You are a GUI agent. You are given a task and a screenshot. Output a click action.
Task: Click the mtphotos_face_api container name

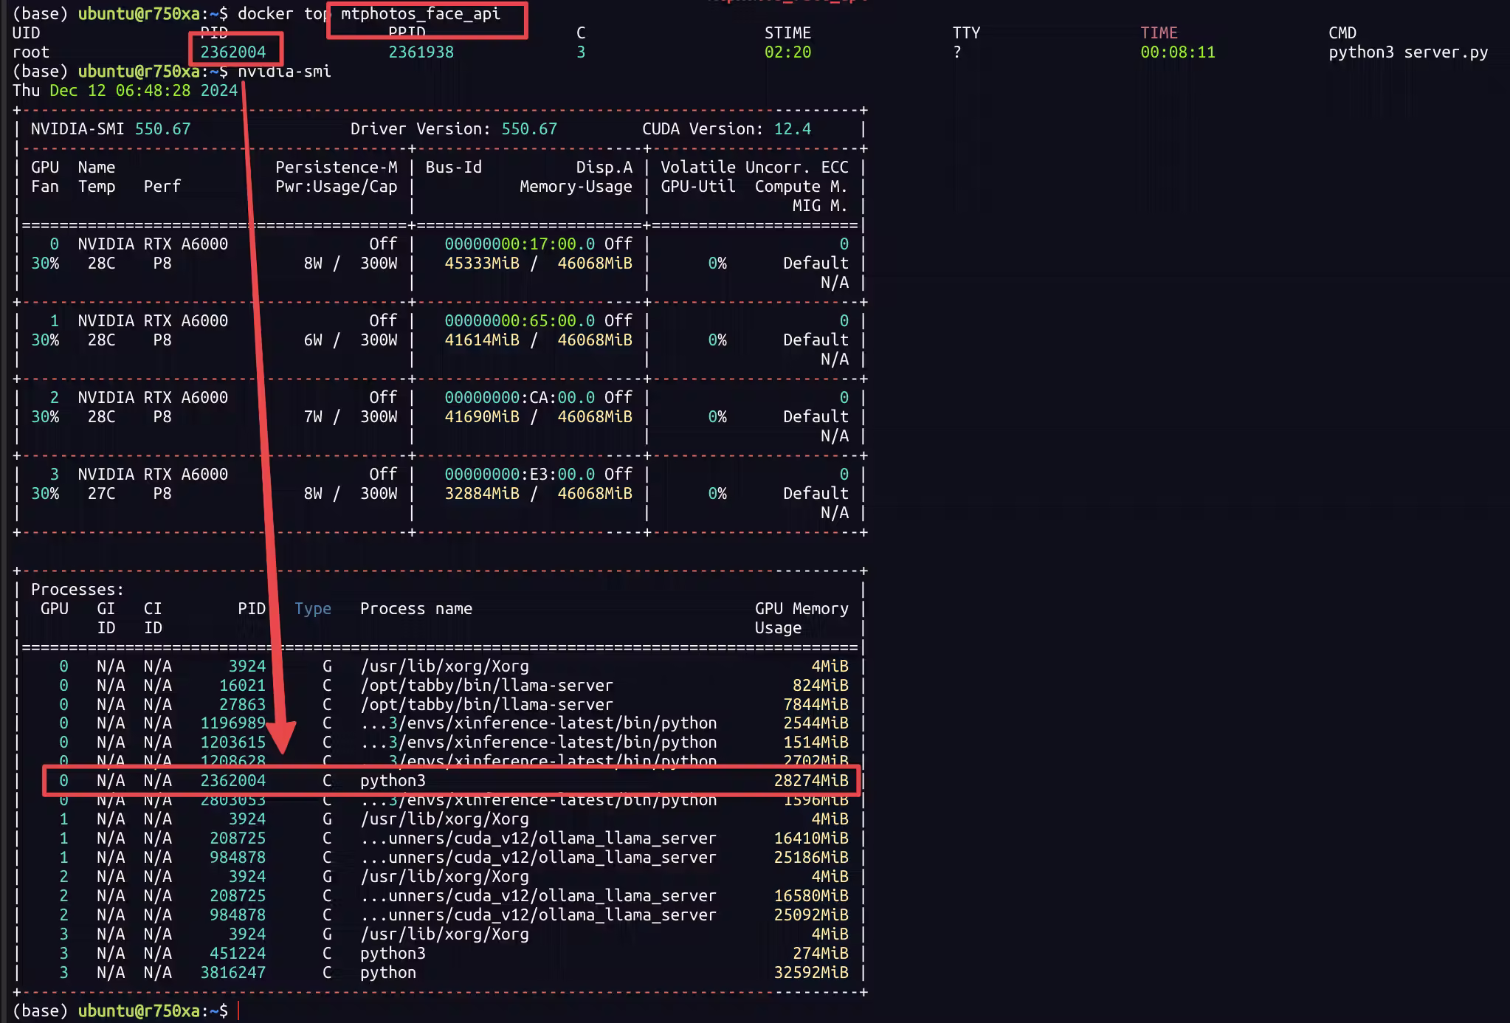(x=421, y=14)
